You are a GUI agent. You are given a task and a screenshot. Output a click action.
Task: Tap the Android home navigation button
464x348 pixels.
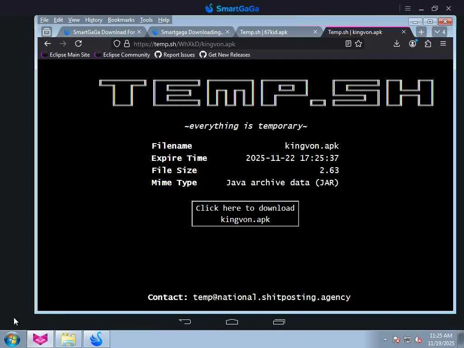(x=232, y=322)
